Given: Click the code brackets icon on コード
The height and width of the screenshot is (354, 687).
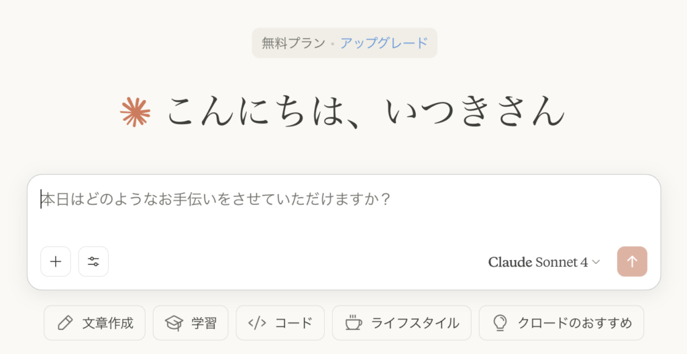Looking at the screenshot, I should pyautogui.click(x=257, y=323).
